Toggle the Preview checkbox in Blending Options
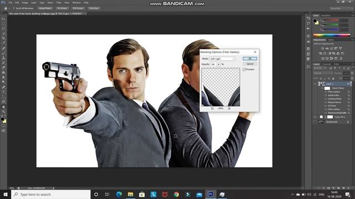Screen dimensions: 355x199 (x=244, y=70)
